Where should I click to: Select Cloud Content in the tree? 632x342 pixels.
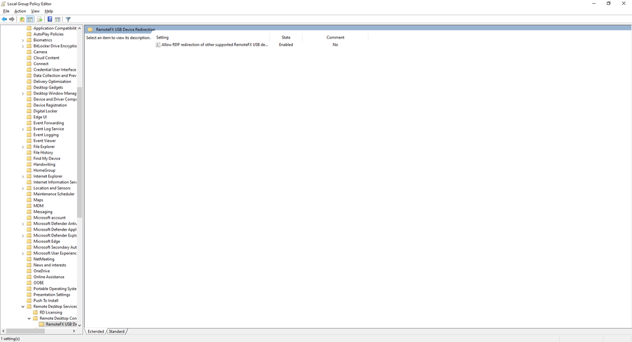coord(46,58)
